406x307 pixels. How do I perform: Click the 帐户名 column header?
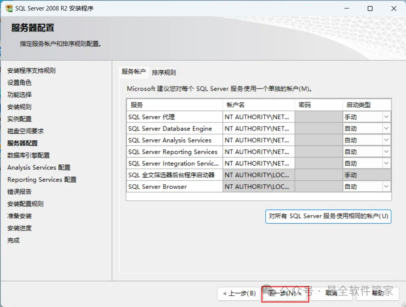(x=259, y=105)
